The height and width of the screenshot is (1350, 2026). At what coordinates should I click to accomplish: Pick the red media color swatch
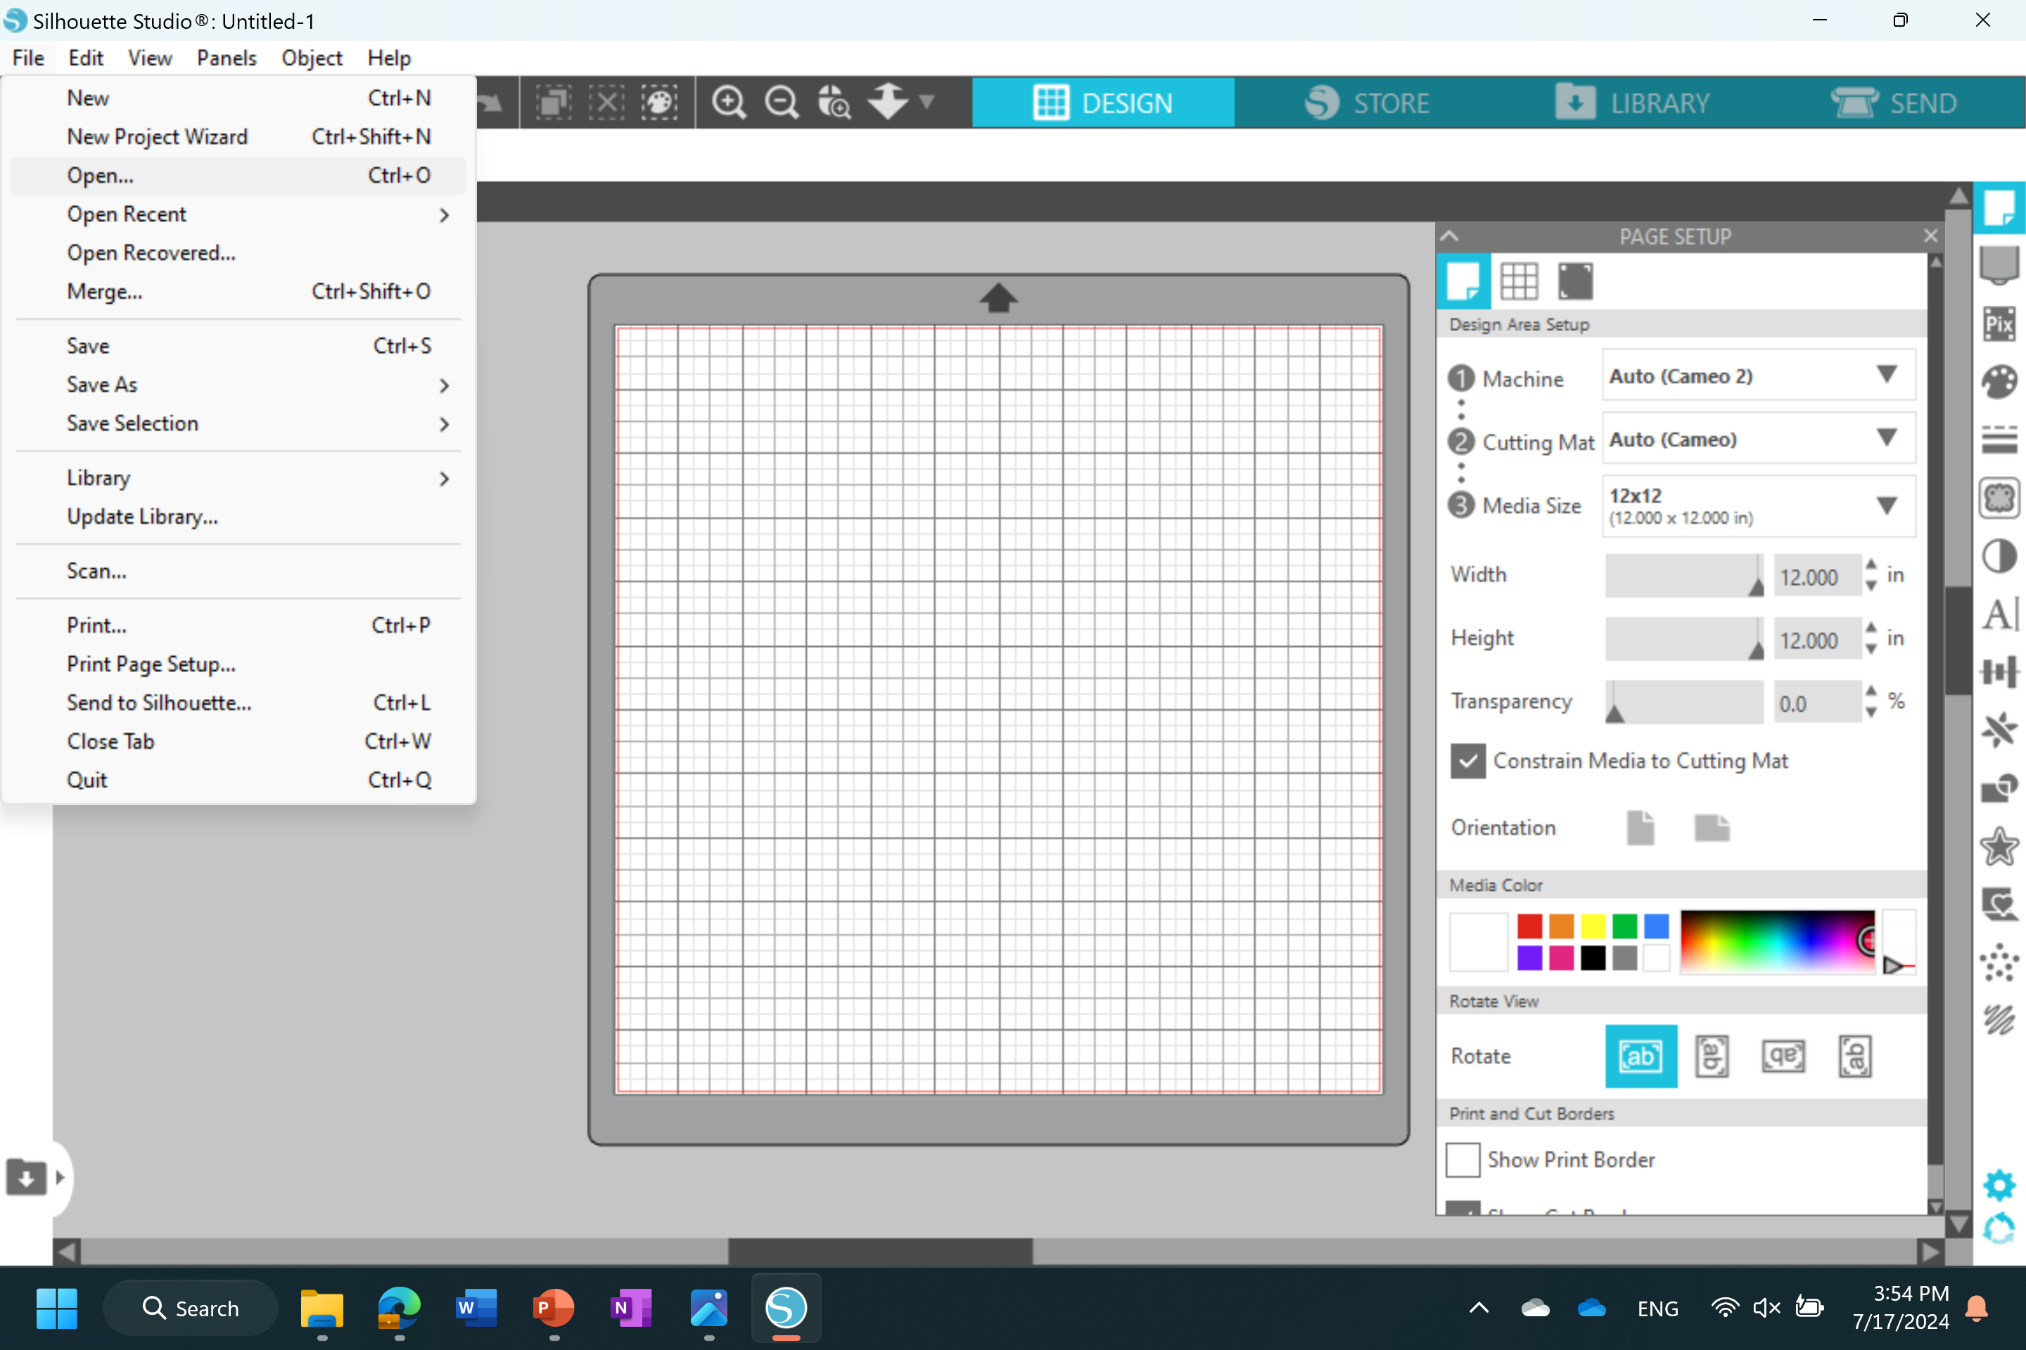pyautogui.click(x=1530, y=927)
